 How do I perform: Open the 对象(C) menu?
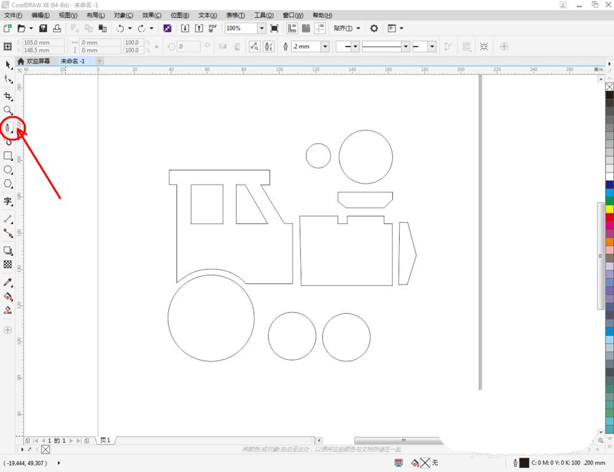click(x=123, y=15)
